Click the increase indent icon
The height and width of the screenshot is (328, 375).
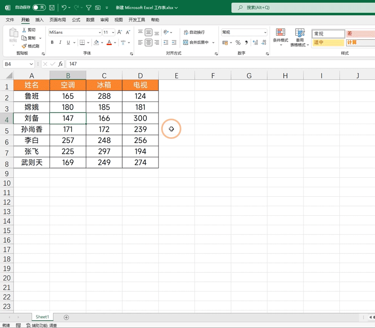(x=174, y=42)
